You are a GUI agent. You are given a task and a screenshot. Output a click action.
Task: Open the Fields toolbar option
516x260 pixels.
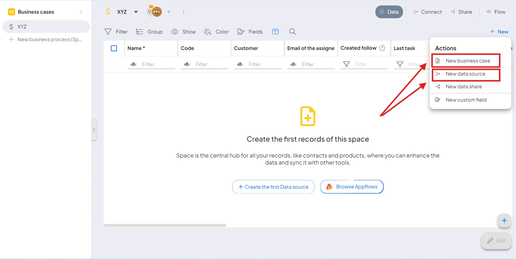pos(250,32)
